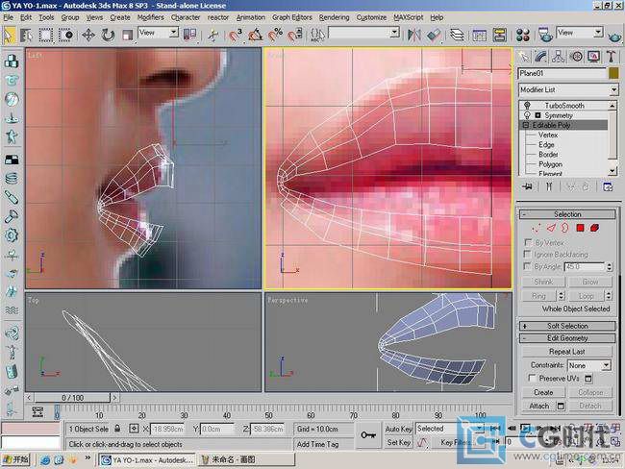Toggle TurboSmooth modifier lightbulb
625x469 pixels.
[527, 105]
